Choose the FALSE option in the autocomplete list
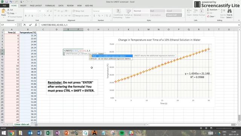Screen dimensions: 241x136 point(111,59)
